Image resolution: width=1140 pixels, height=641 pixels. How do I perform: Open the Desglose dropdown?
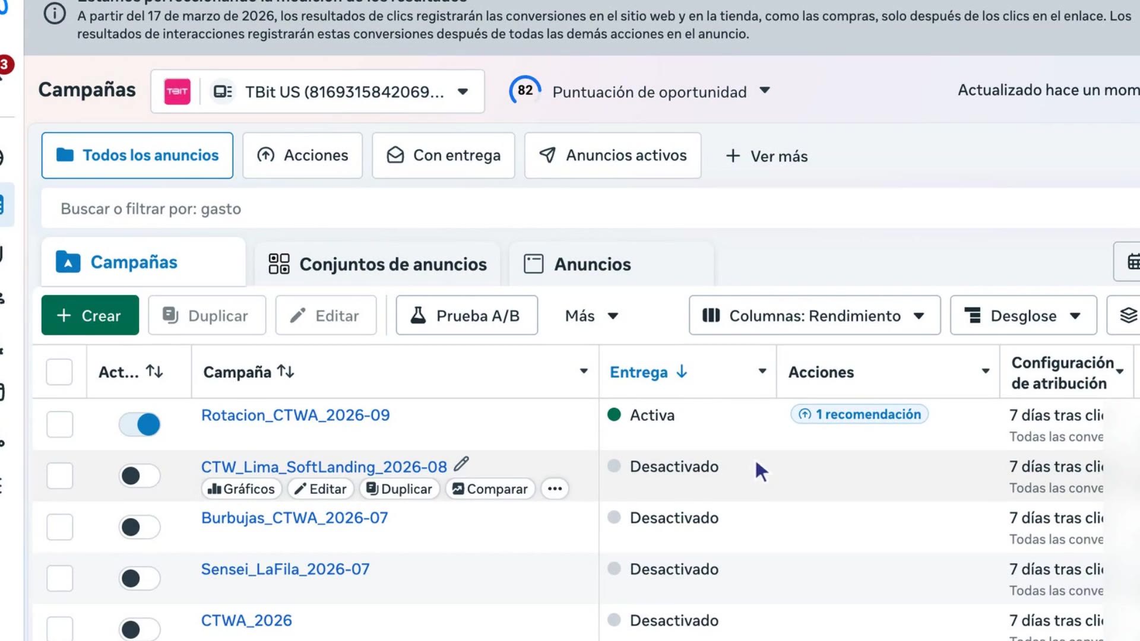1024,315
